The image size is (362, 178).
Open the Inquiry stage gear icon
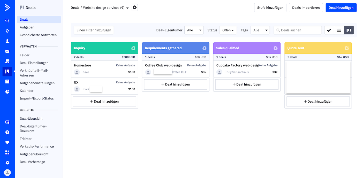pos(133,48)
